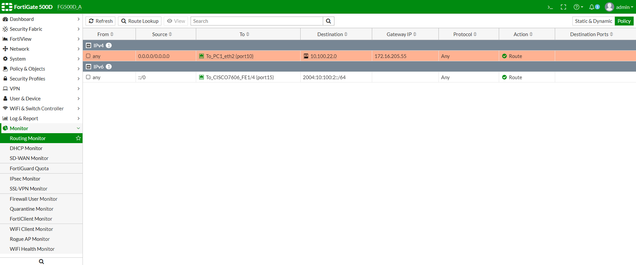This screenshot has width=636, height=265.
Task: Open the CLI console icon
Action: (550, 7)
